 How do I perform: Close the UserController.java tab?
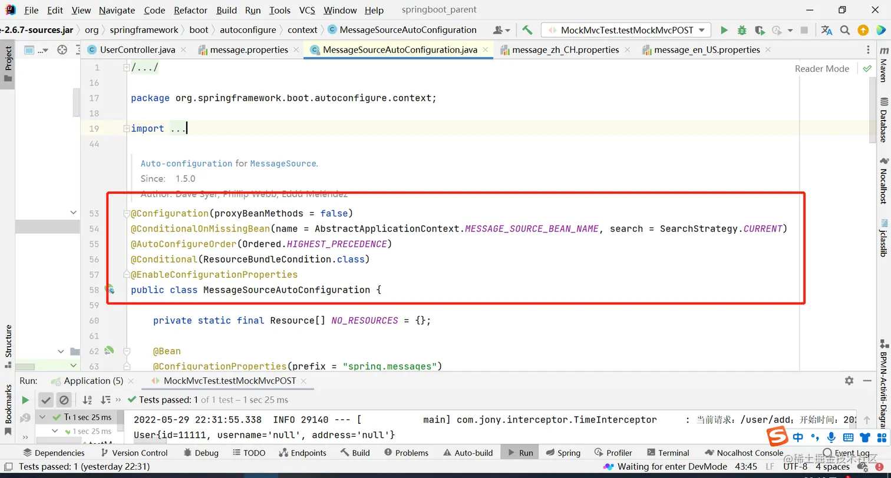183,50
